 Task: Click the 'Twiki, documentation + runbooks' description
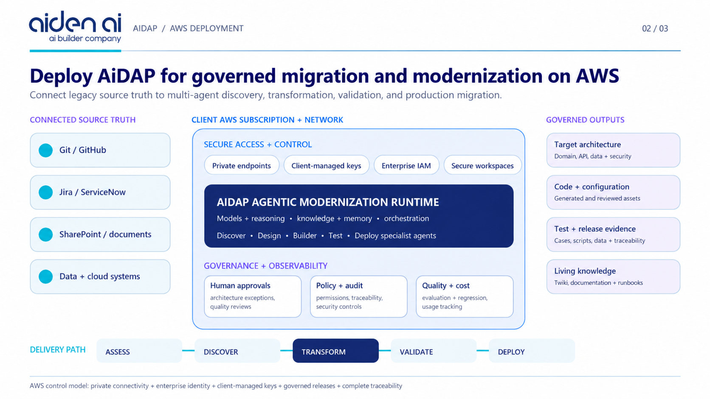click(x=599, y=283)
